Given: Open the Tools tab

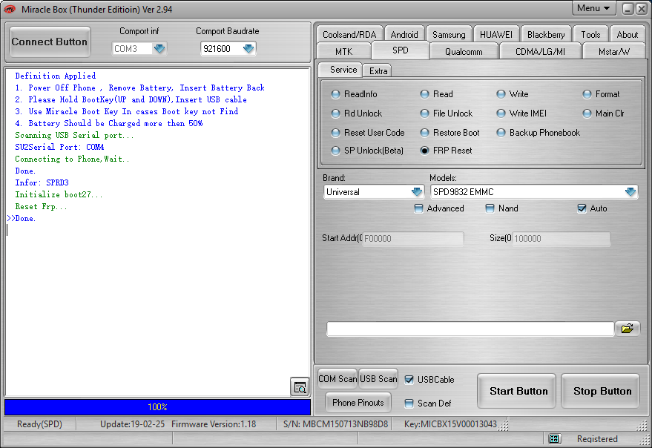Looking at the screenshot, I should click(590, 35).
